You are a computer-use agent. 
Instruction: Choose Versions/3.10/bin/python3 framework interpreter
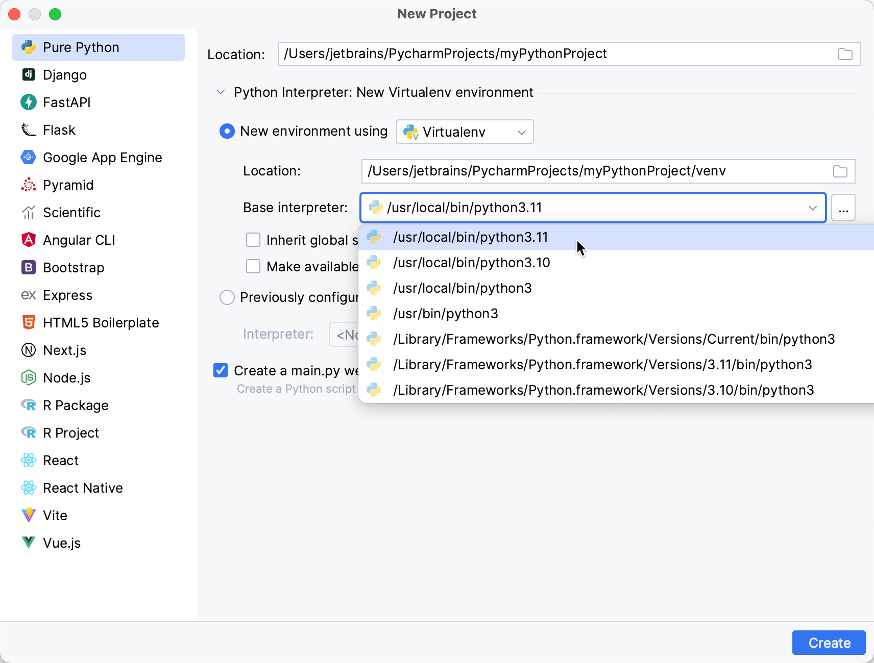click(x=617, y=390)
